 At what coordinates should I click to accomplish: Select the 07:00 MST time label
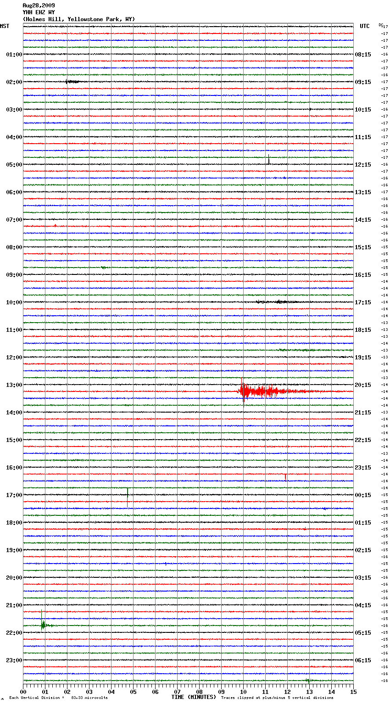(14, 220)
